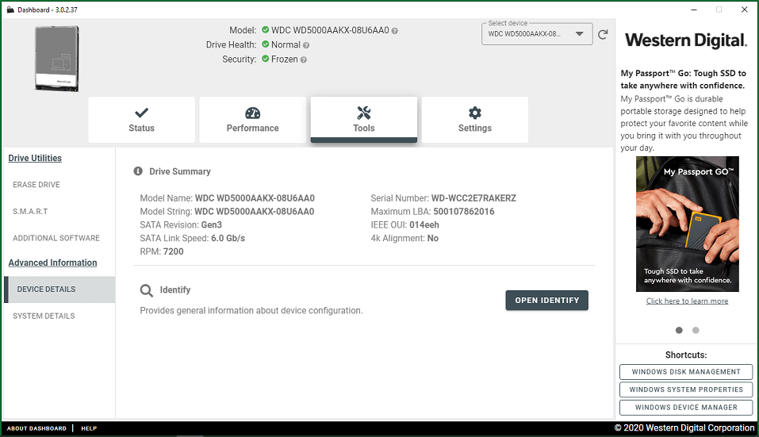Image resolution: width=759 pixels, height=437 pixels.
Task: Click the Western Digital logo
Action: tap(686, 40)
